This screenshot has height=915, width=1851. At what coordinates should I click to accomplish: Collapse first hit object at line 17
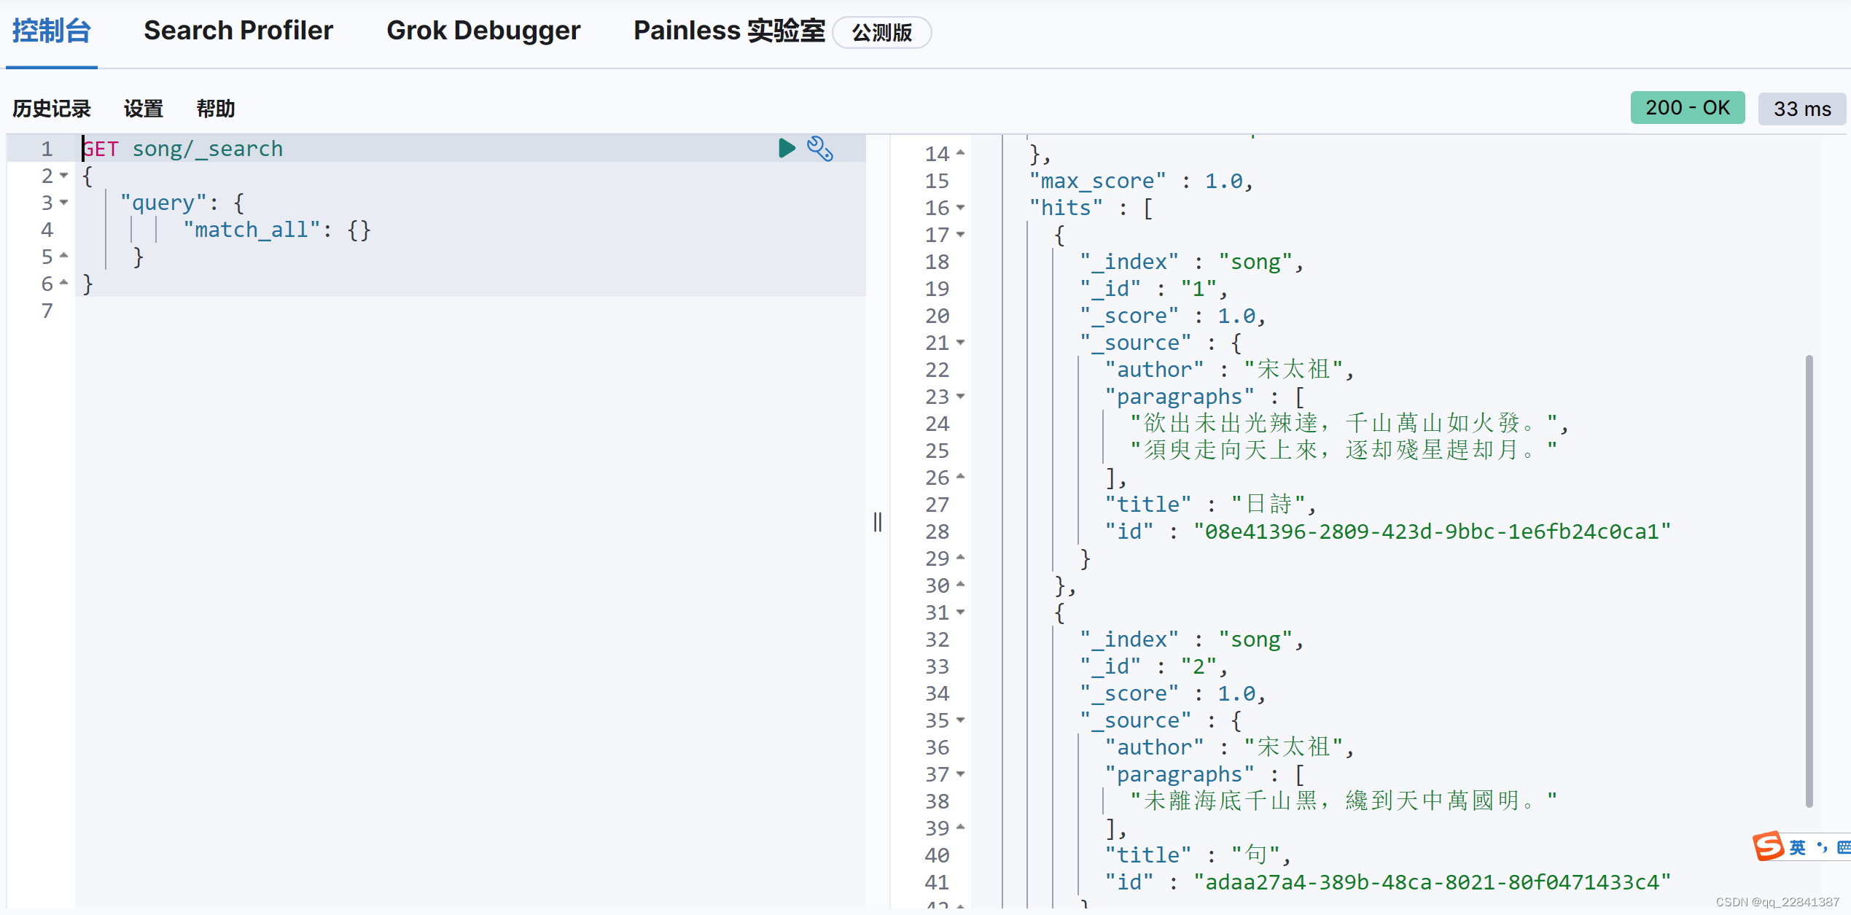(x=961, y=235)
